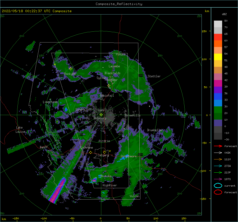
Task: Click the Vulcan label
Action: [134, 196]
